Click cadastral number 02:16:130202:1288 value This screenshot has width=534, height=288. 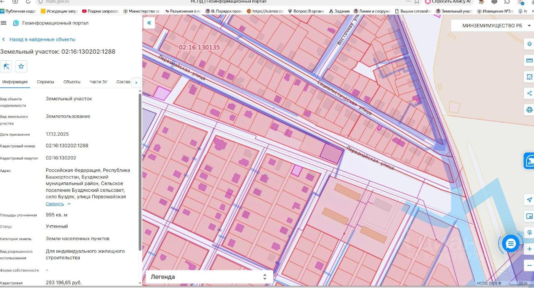(x=67, y=146)
